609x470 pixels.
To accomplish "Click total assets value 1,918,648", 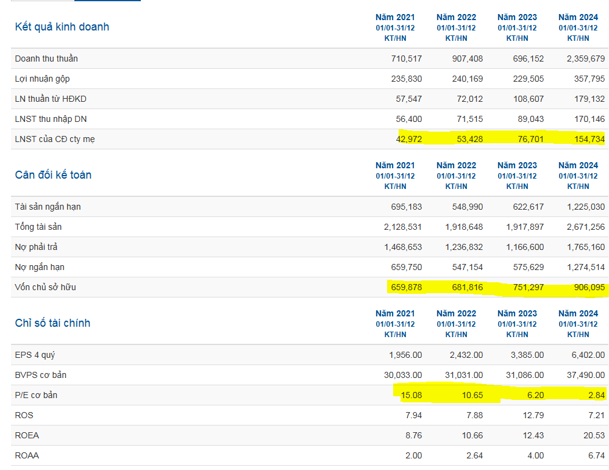I will [464, 227].
